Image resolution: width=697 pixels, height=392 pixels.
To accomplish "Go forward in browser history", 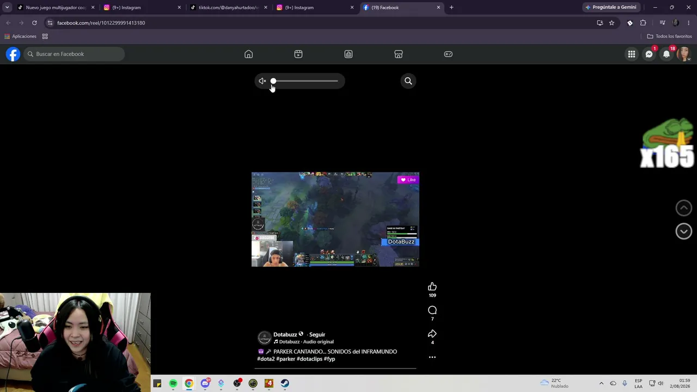I will point(21,23).
